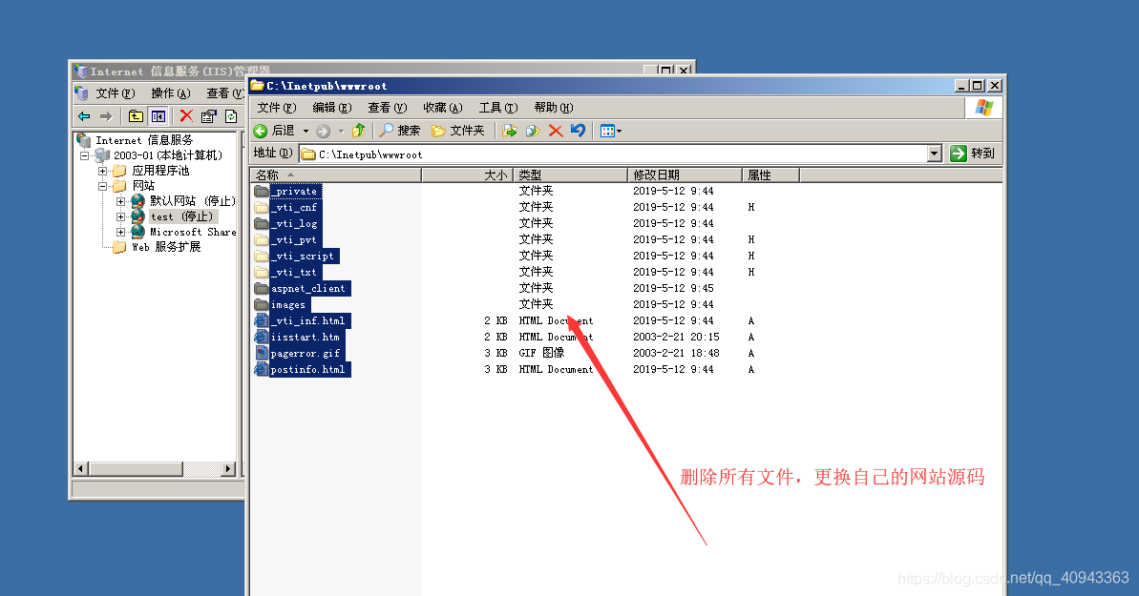Click the Refresh icon in IIS Manager toolbar
Screen dimensions: 1139x596
pyautogui.click(x=231, y=116)
